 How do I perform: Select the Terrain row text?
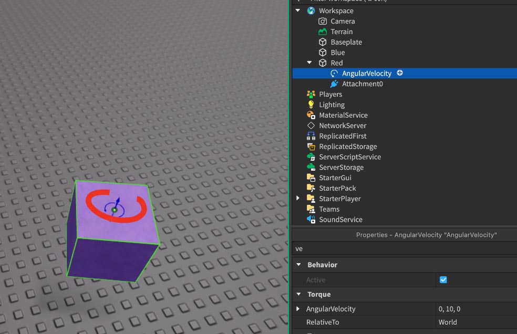[x=342, y=32]
